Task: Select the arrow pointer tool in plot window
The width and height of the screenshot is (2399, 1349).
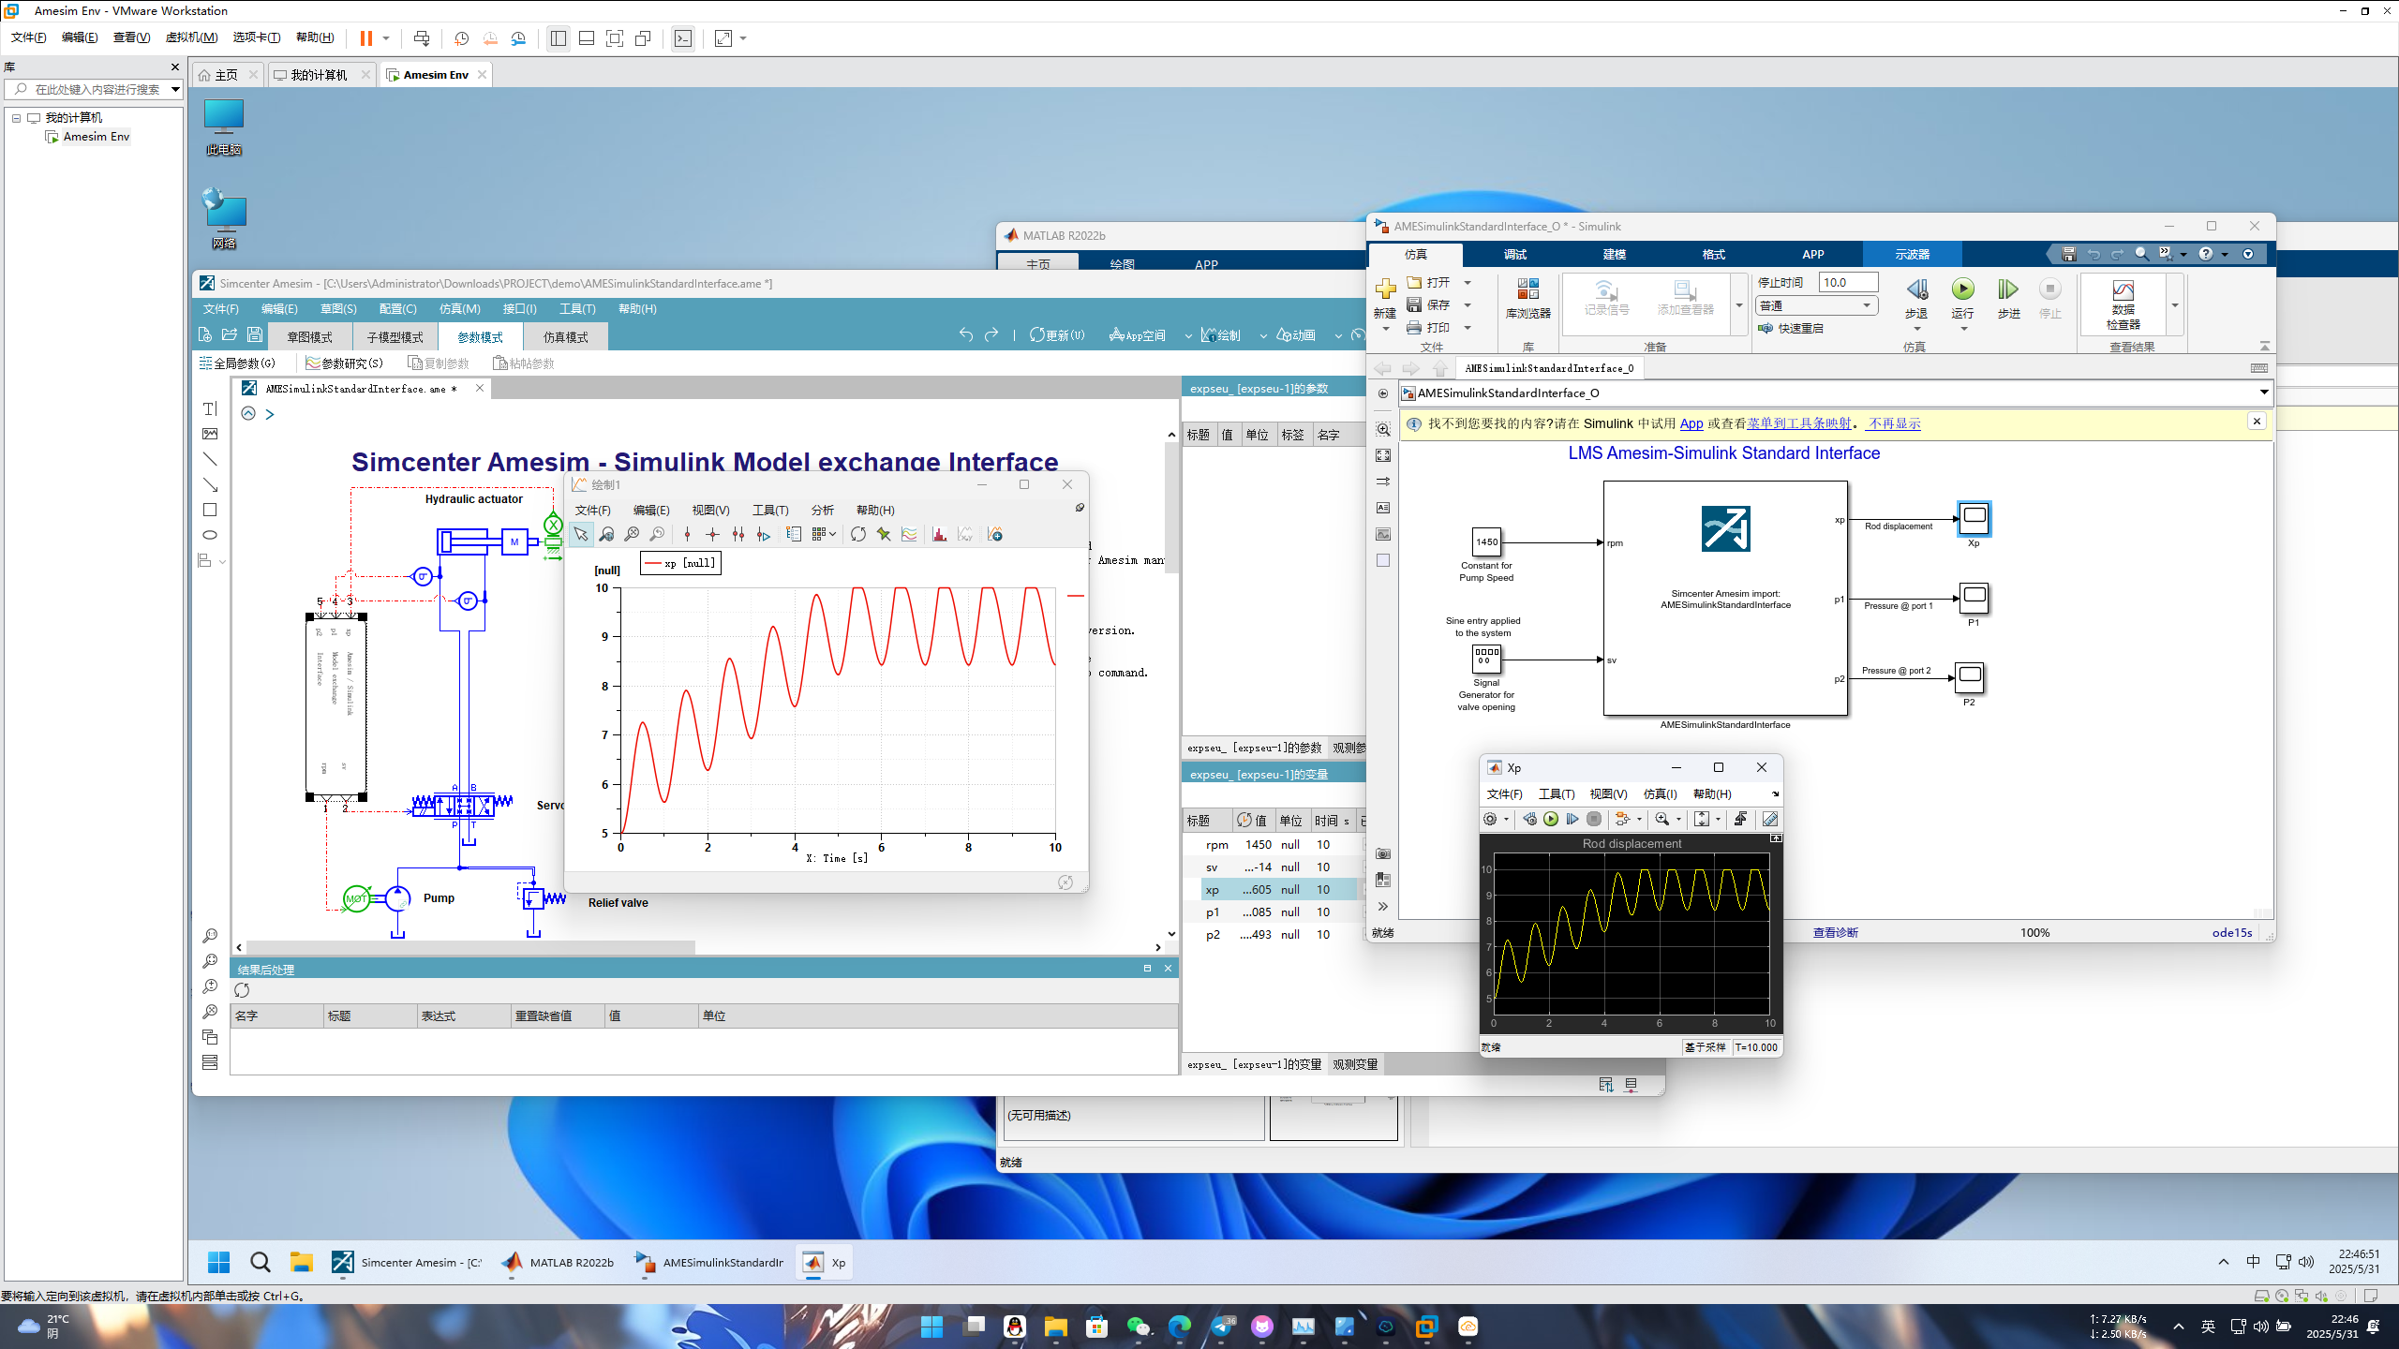Action: point(581,534)
